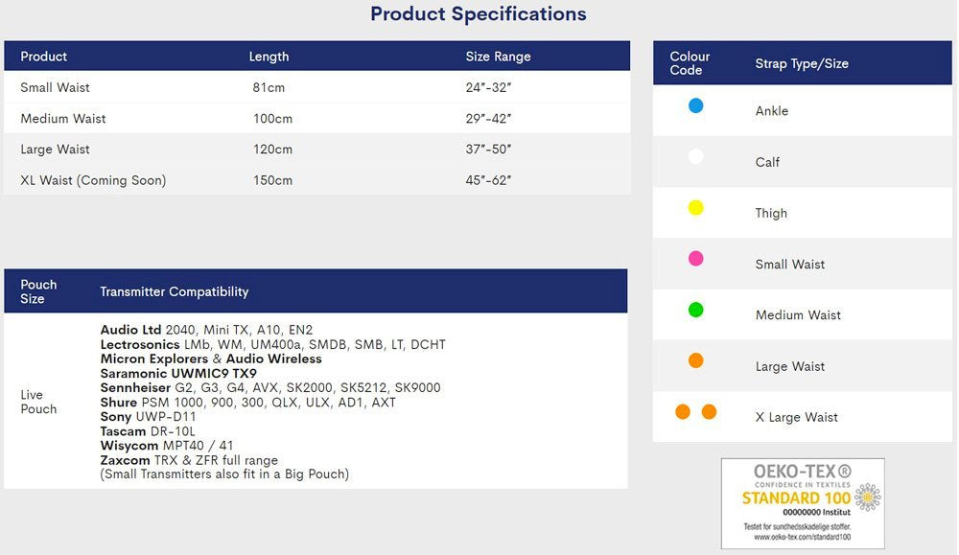Screen dimensions: 959x555
Task: Click the green Medium Waist colour dot
Action: click(x=696, y=310)
